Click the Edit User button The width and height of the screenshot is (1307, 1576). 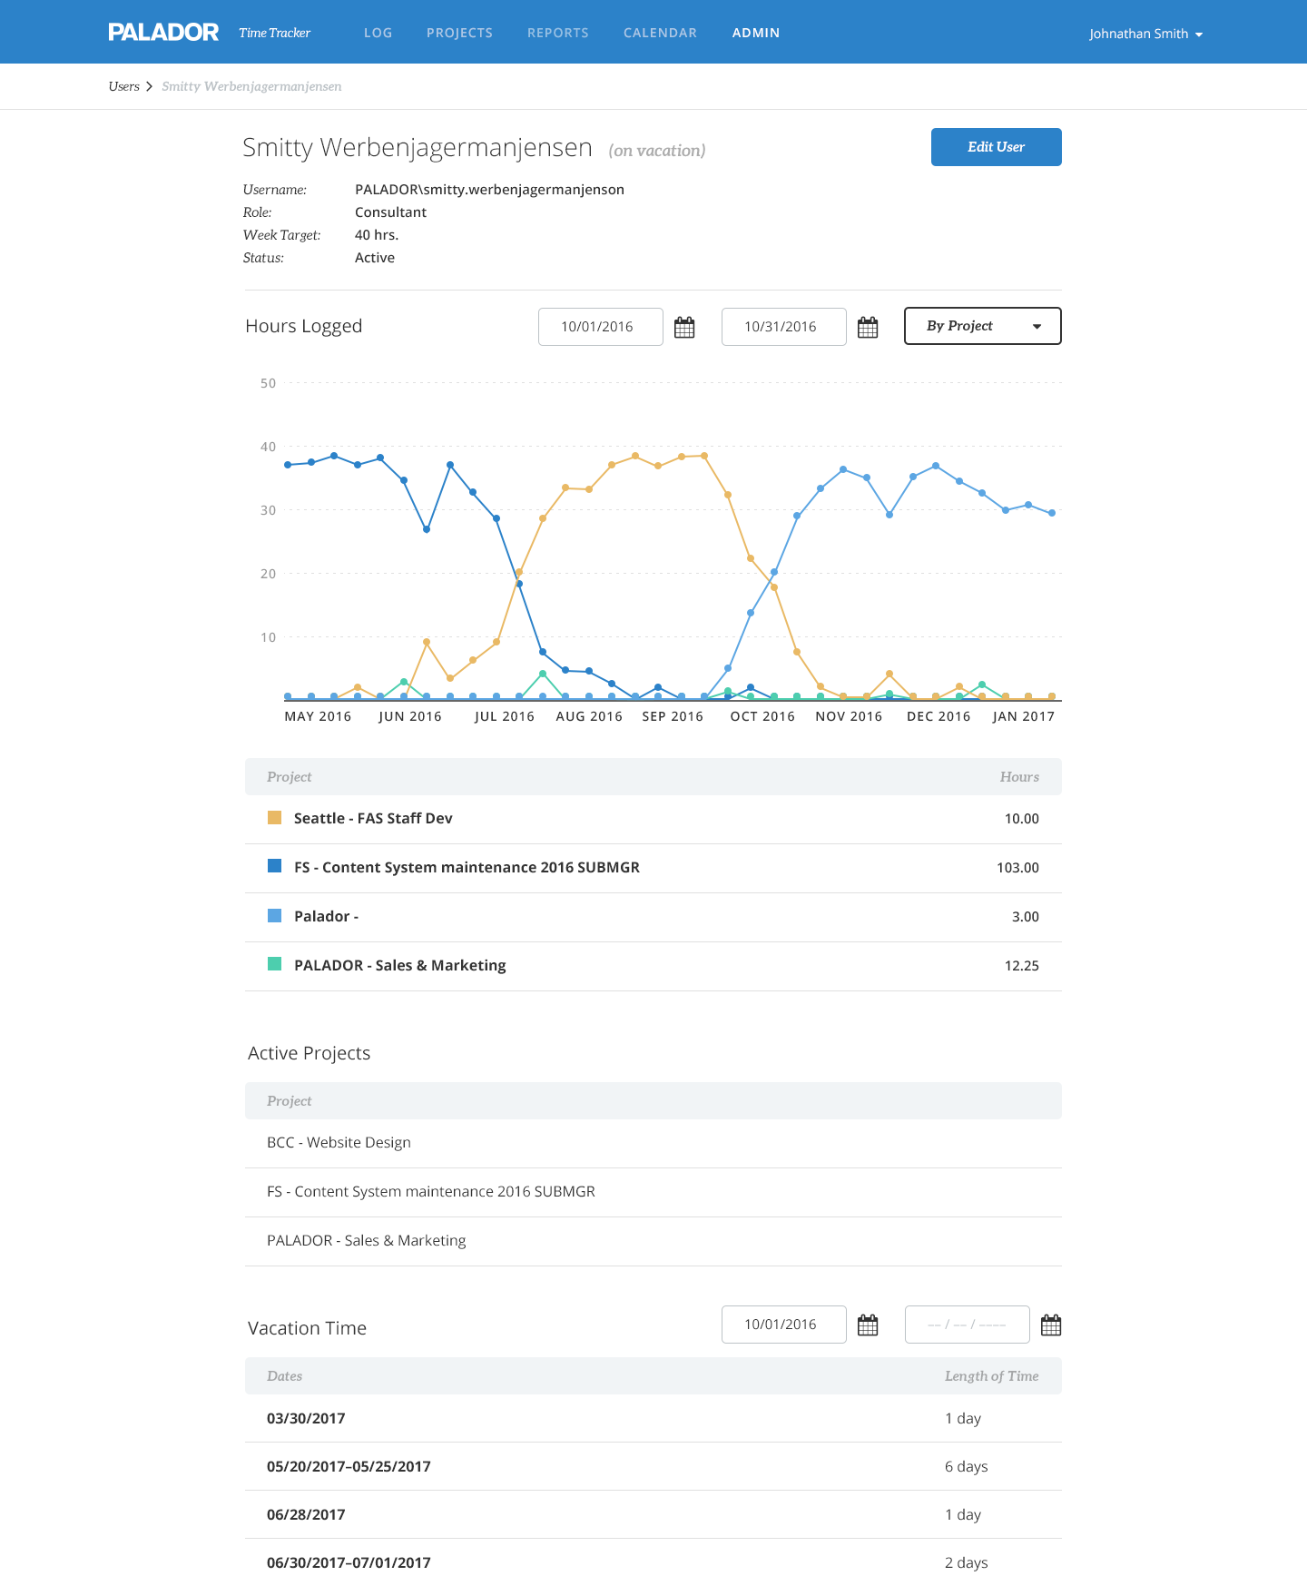click(997, 147)
